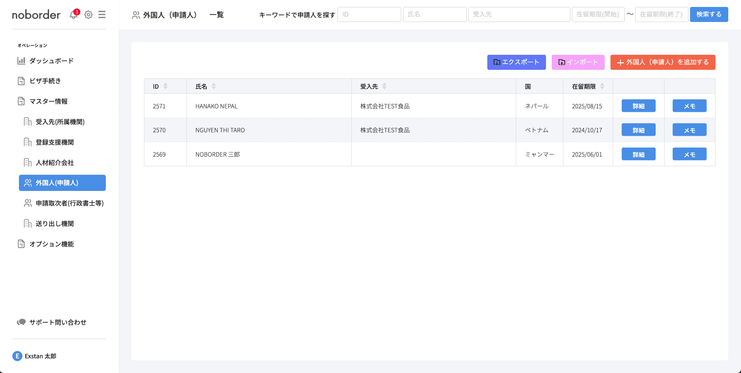Click name NOBORDER 三郎
Screen dimensions: 741x373
(217, 154)
